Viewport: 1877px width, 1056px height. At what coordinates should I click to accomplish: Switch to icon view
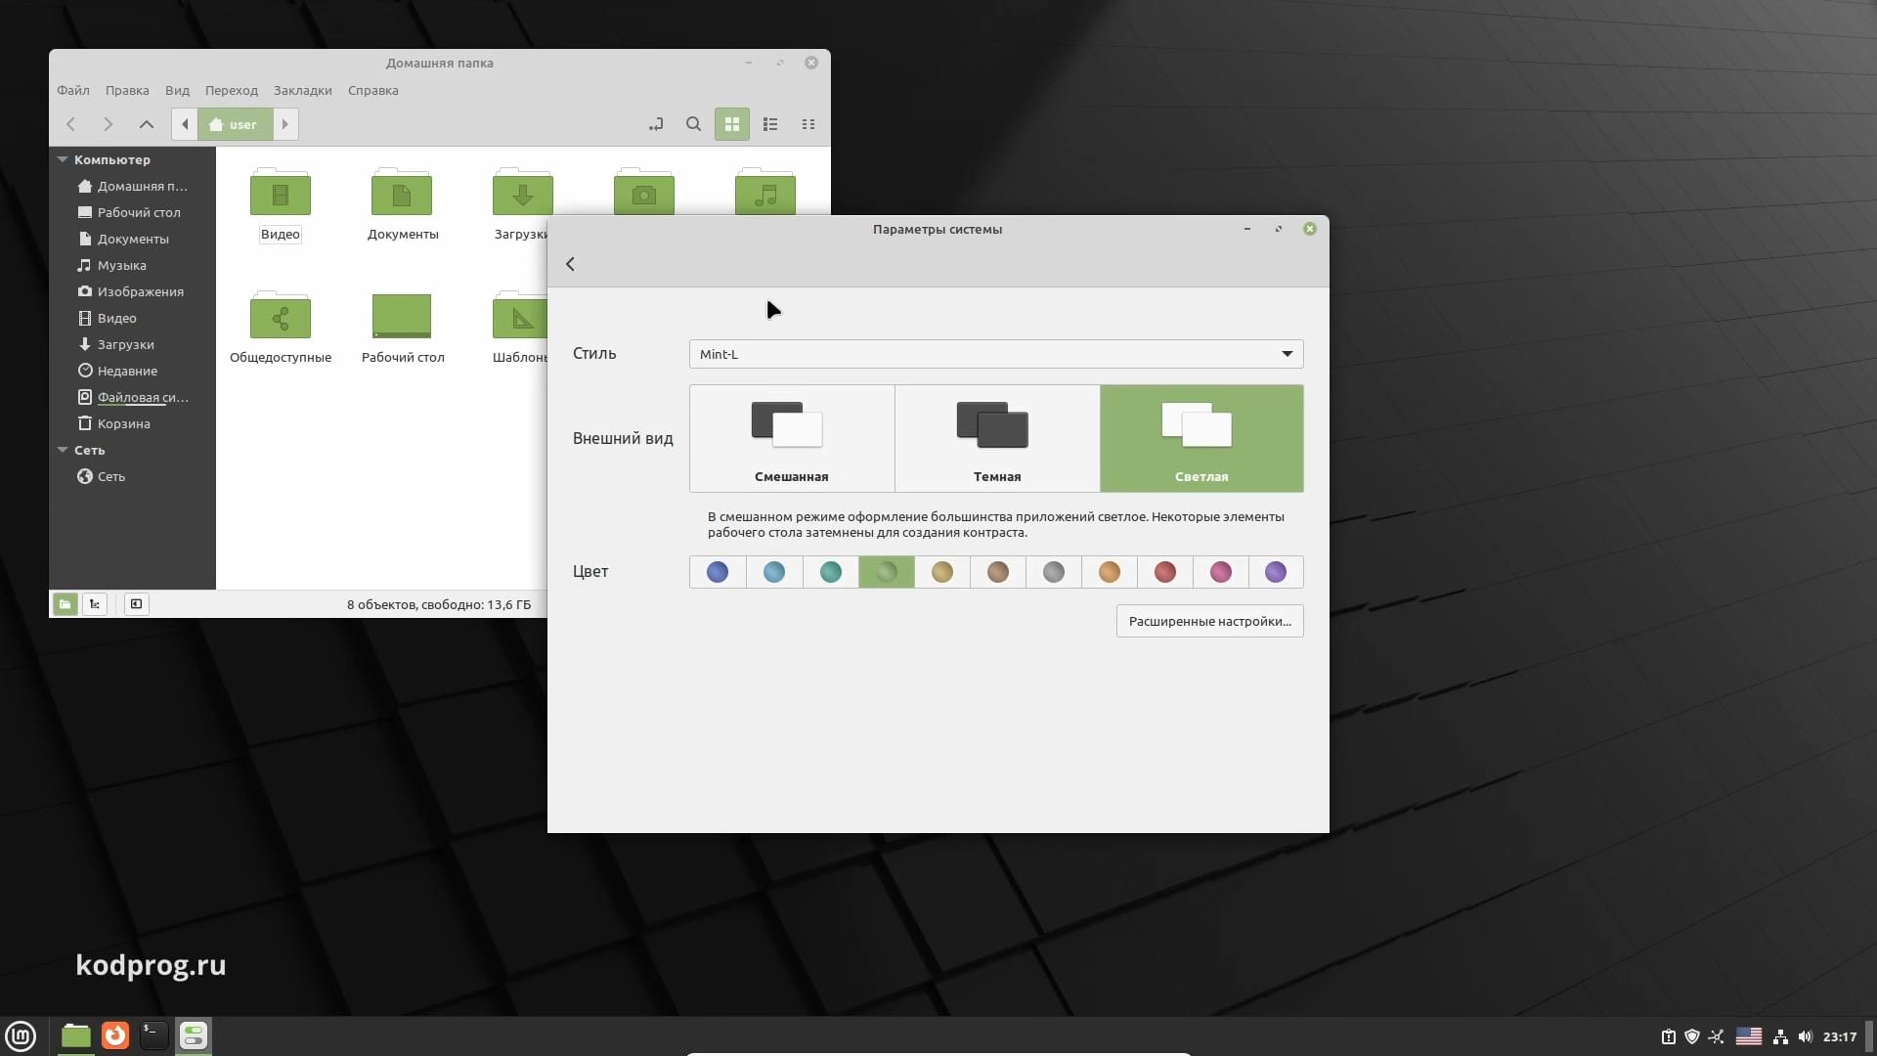[732, 124]
